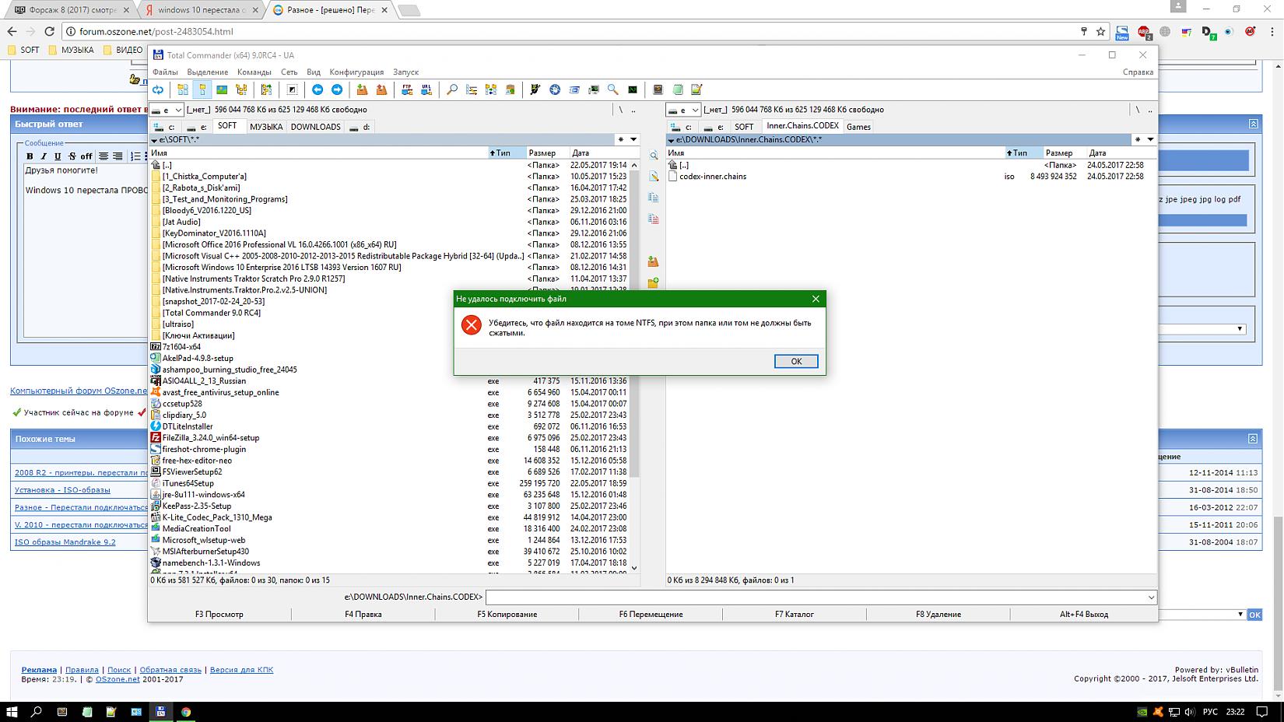Viewport: 1284px width, 722px height.
Task: Click the red error icon in dialog
Action: click(x=471, y=325)
